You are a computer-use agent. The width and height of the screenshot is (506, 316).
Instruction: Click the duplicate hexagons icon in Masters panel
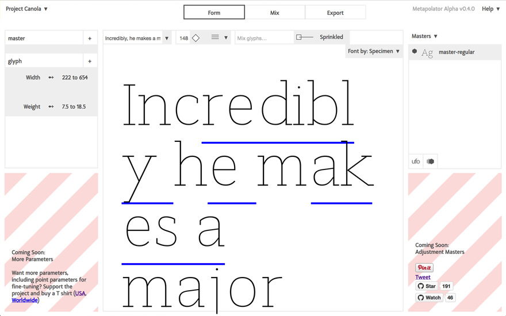tap(430, 161)
